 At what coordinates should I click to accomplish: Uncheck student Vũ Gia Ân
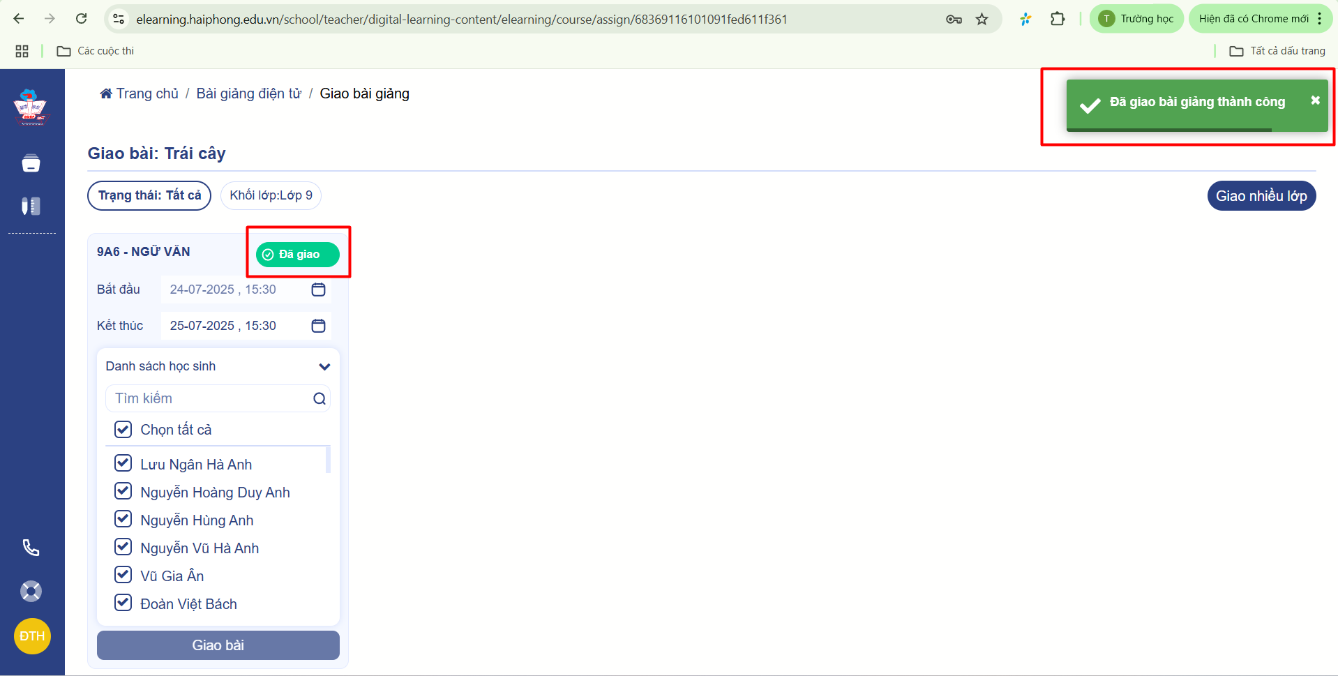coord(123,575)
